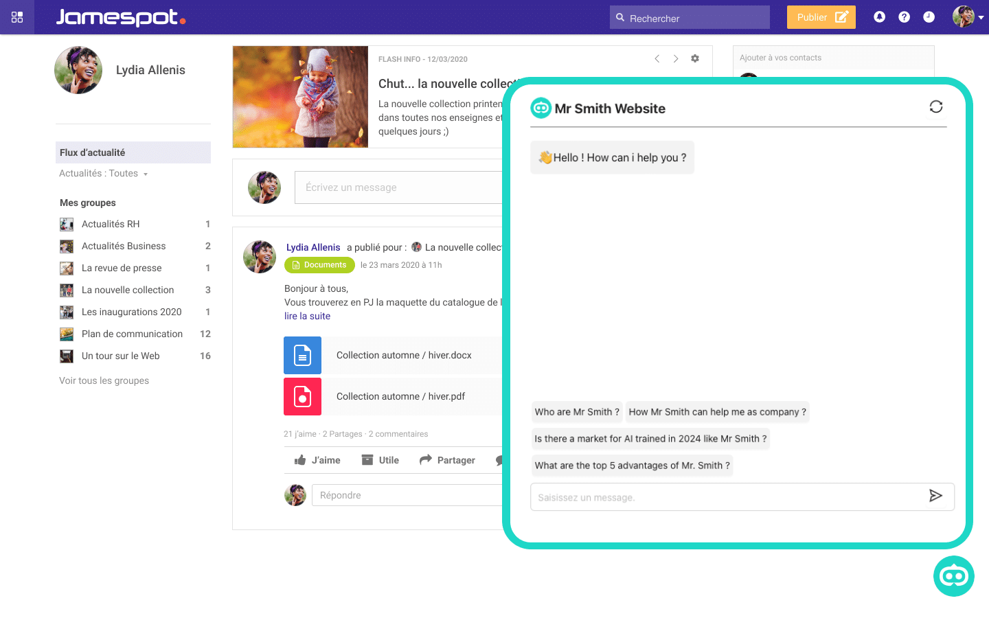Expand the Actualités : Toutes filter dropdown
This screenshot has height=618, width=989.
pos(104,174)
